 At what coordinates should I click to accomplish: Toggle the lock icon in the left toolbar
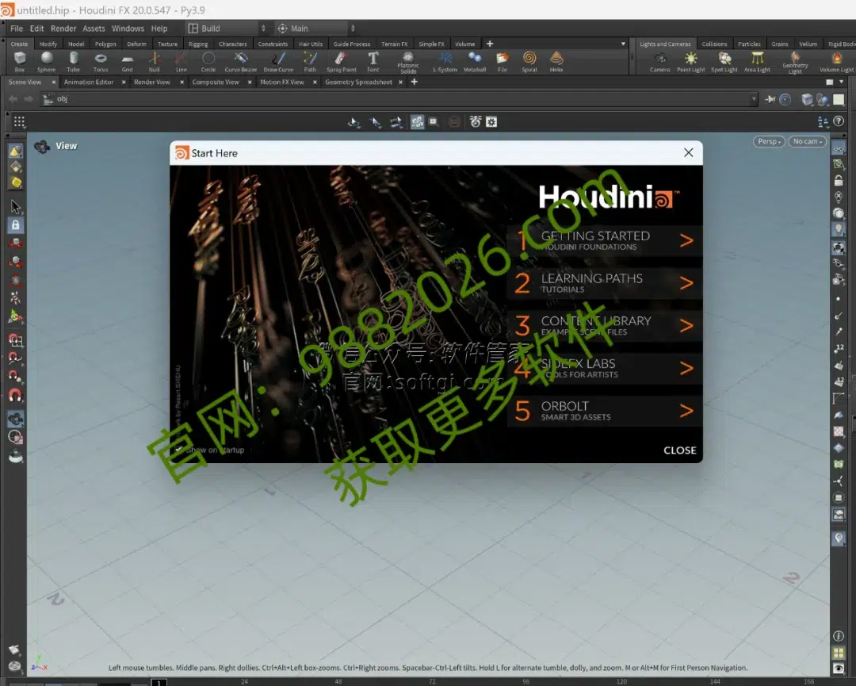15,224
